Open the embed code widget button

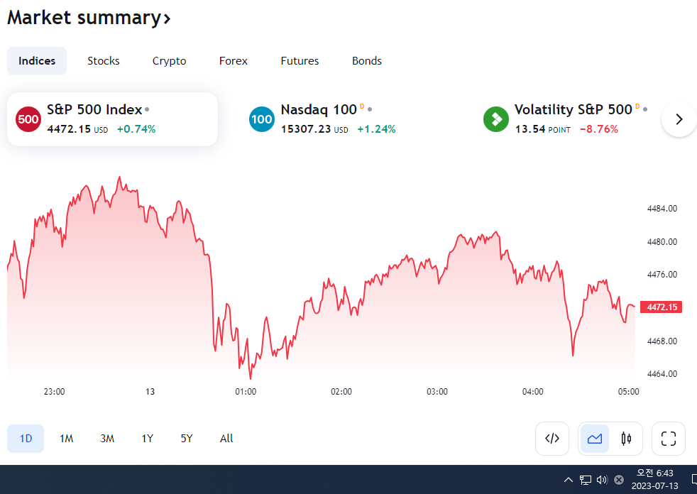coord(552,439)
